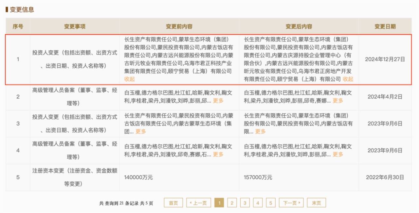The image size is (419, 213).
Task: Click the 140000万元 value
Action: [138, 177]
